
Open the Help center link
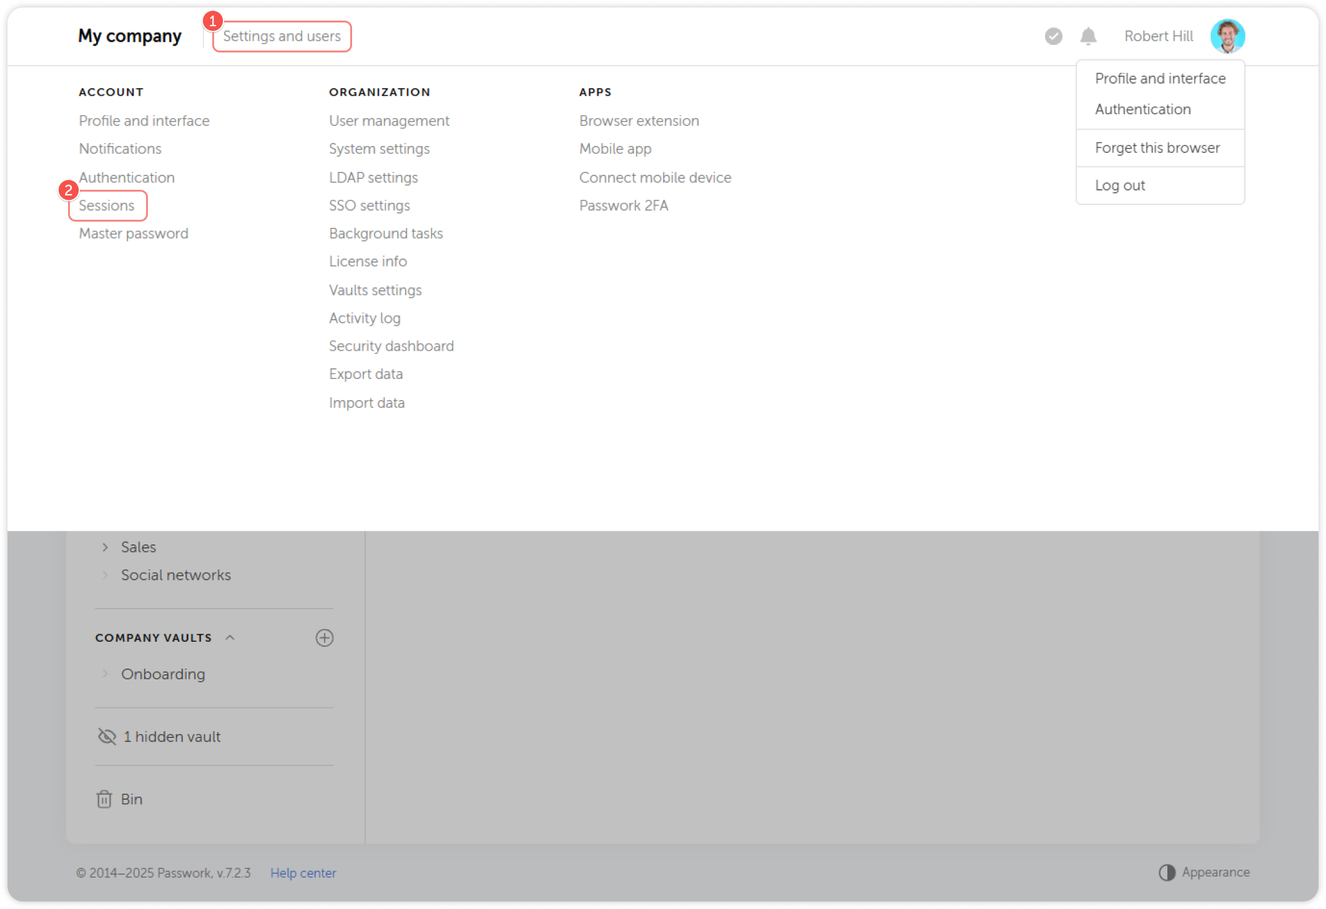303,873
